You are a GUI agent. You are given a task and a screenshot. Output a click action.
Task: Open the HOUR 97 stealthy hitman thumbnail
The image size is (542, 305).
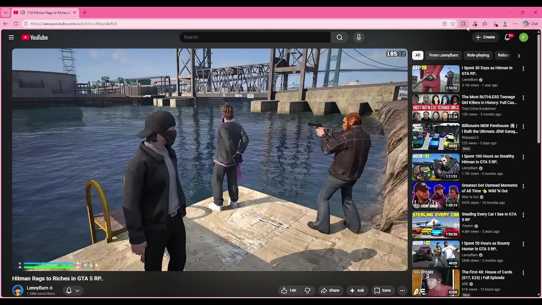coord(436,167)
